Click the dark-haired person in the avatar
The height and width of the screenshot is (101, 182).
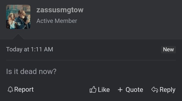coord(23,18)
